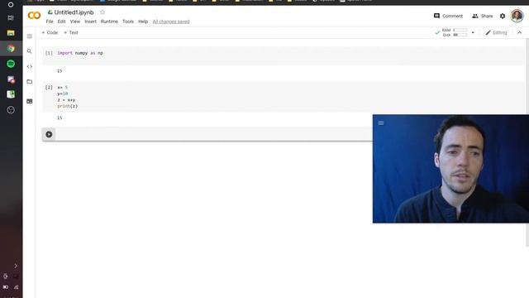
Task: Open Find and replace sidebar icon
Action: [30, 51]
